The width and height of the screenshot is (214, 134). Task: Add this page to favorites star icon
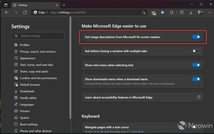click(144, 13)
